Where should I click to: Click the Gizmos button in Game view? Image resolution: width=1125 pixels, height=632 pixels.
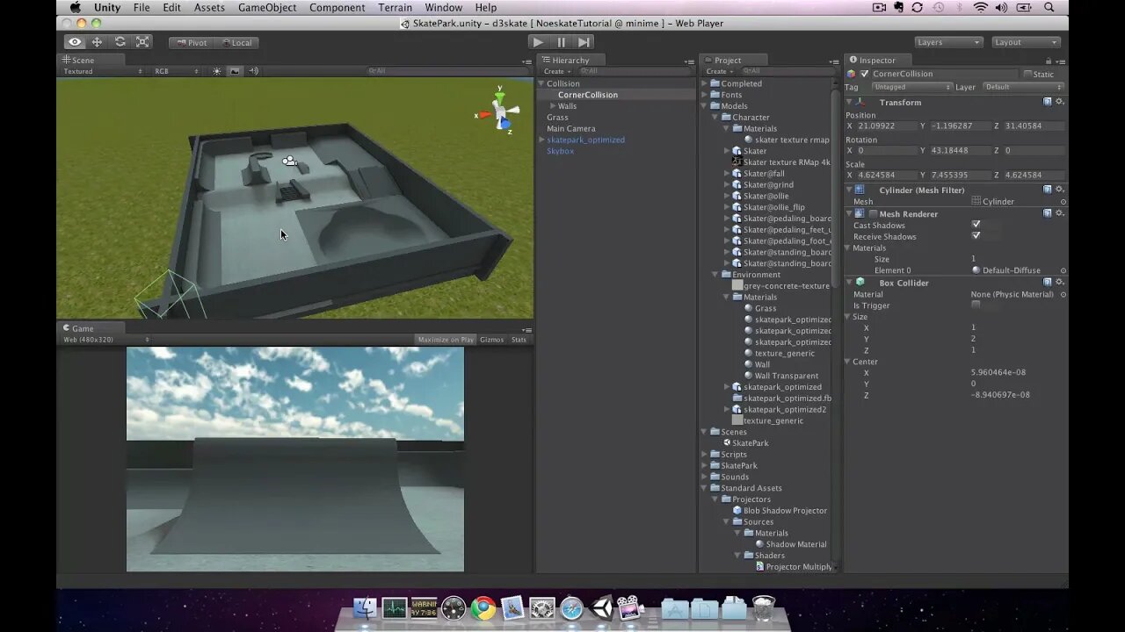coord(492,340)
